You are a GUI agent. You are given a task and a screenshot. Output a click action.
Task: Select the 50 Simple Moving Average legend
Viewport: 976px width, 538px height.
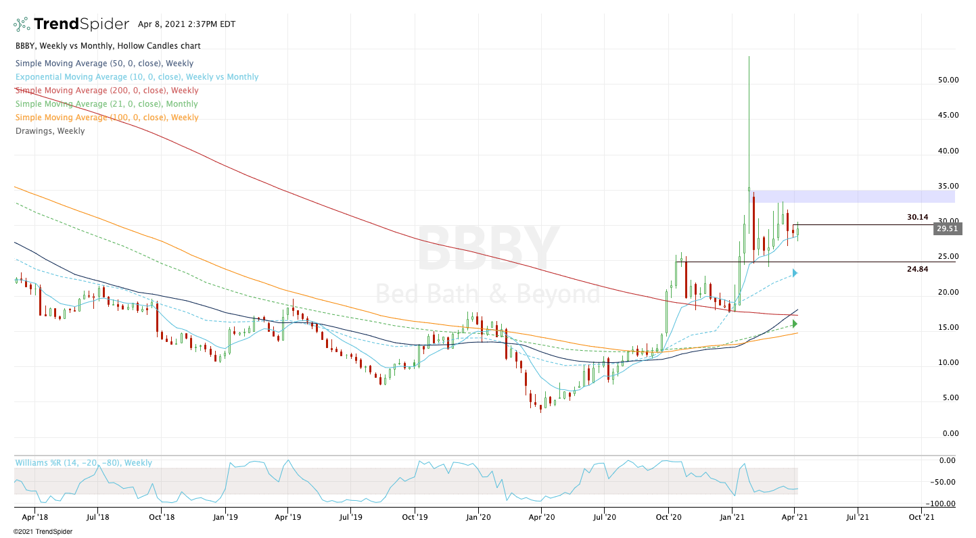[x=104, y=64]
